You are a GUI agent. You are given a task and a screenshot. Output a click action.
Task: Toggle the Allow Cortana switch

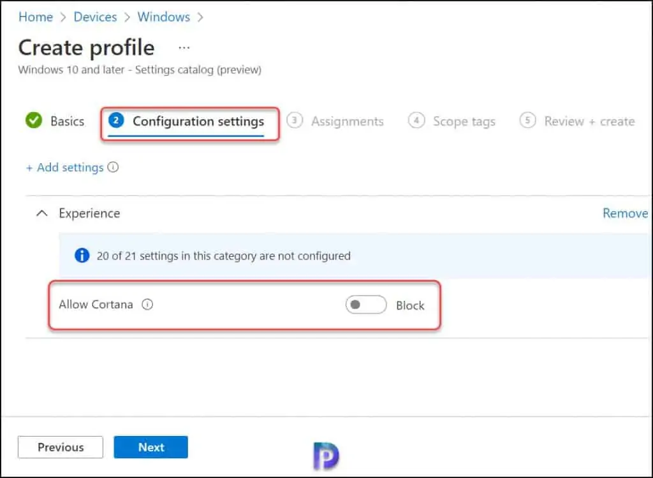tap(365, 305)
